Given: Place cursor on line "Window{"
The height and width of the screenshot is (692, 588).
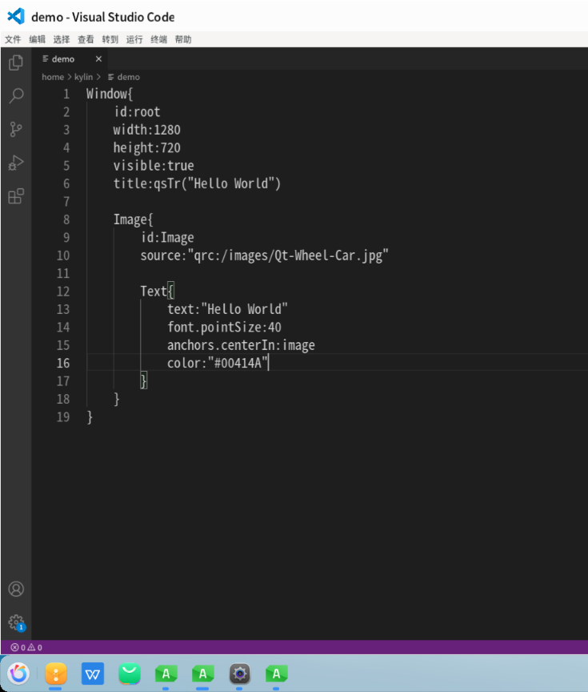Looking at the screenshot, I should pos(110,94).
